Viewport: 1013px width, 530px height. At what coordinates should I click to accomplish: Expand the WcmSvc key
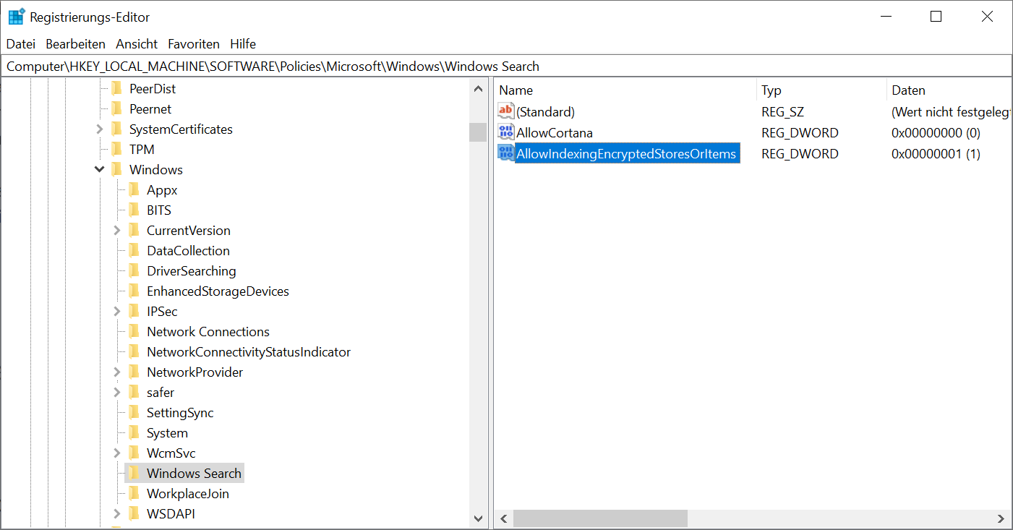click(117, 453)
